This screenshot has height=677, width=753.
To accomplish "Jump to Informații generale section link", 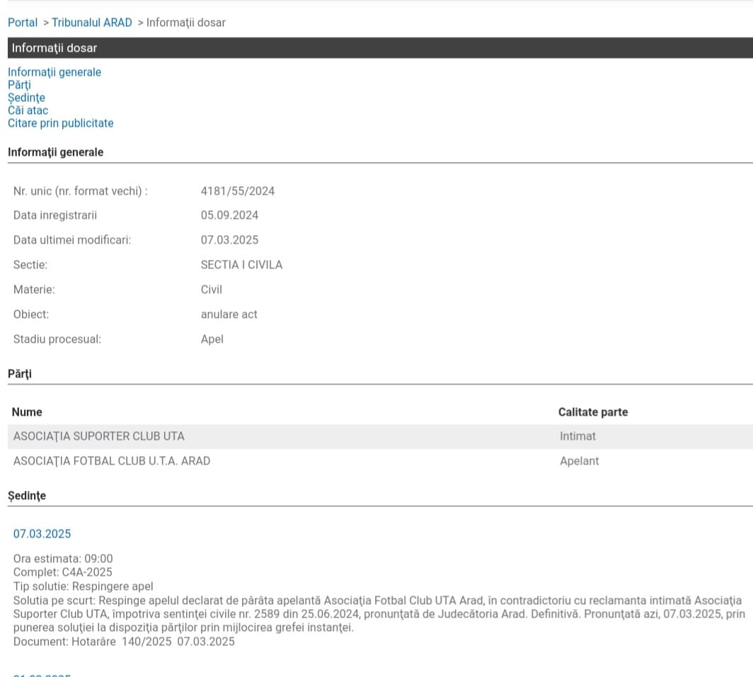I will pos(54,72).
